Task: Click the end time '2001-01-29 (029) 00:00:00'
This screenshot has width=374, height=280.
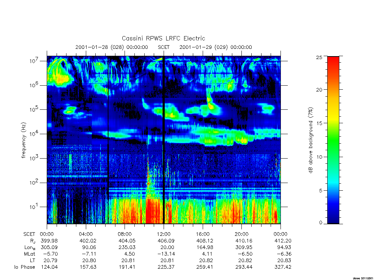Action: tap(215, 47)
